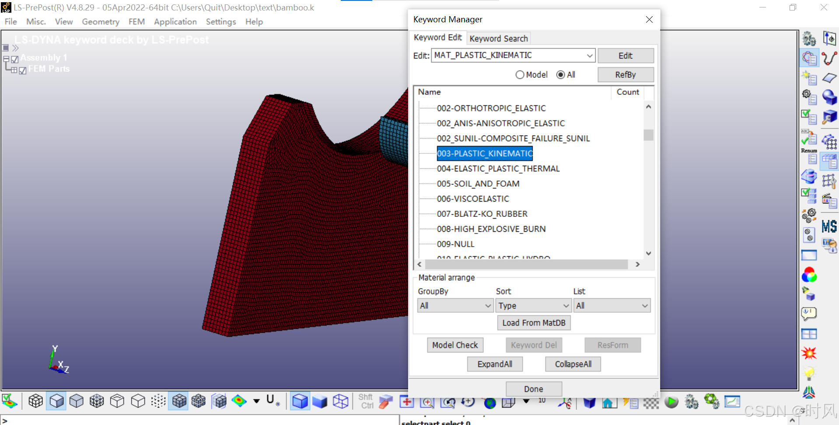Open the Misc. menu
839x425 pixels.
[x=36, y=21]
